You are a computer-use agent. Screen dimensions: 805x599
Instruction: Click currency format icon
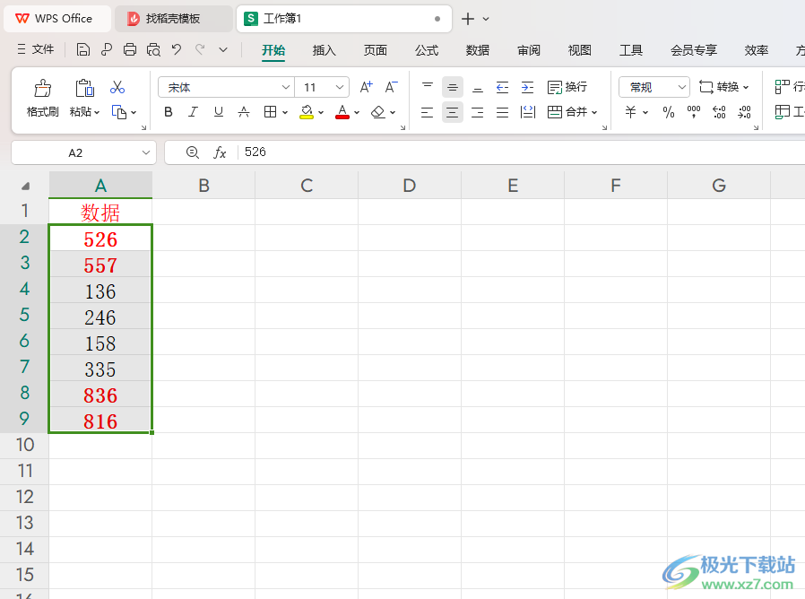(631, 112)
